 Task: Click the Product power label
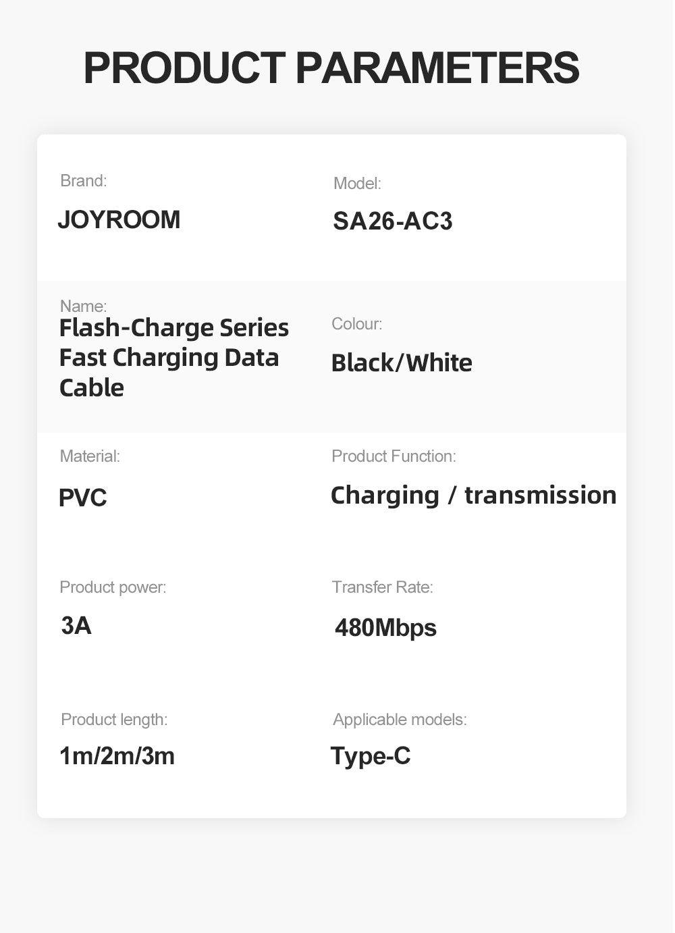[113, 587]
